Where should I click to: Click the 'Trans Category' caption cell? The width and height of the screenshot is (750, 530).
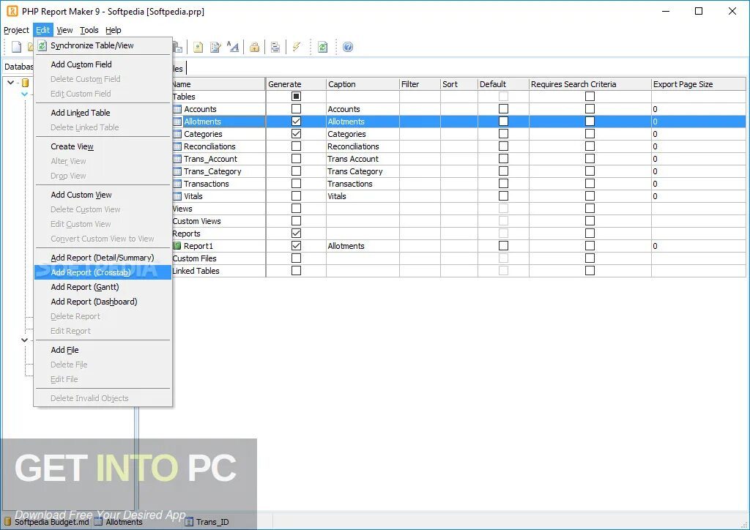363,171
